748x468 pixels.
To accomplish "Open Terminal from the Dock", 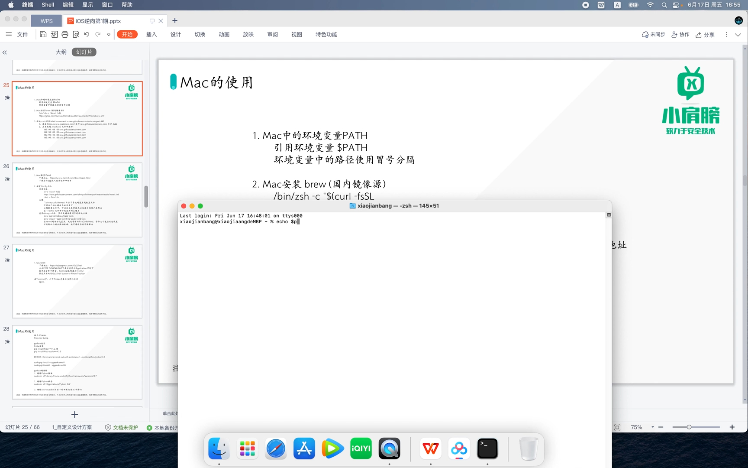I will point(487,448).
